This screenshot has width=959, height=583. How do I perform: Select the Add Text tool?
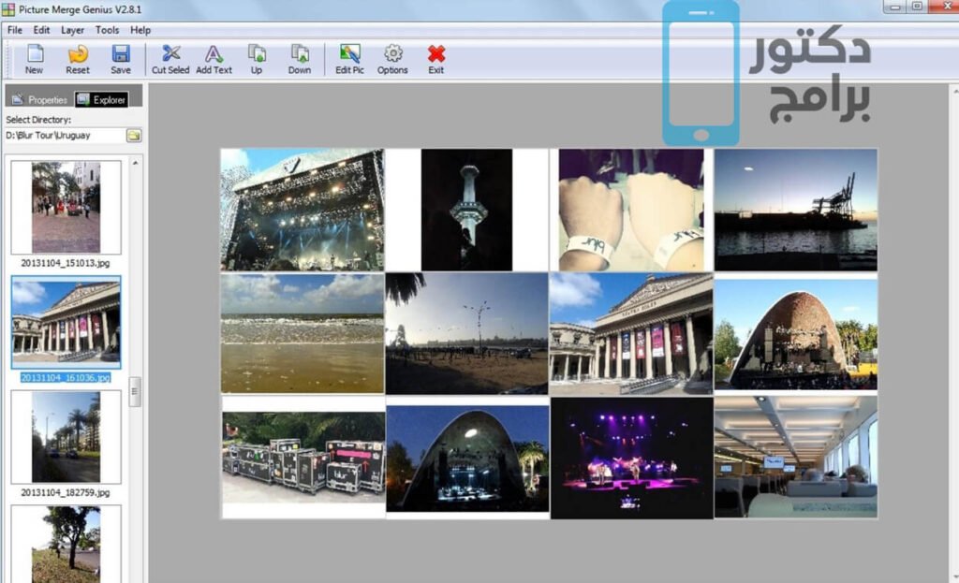[x=214, y=56]
